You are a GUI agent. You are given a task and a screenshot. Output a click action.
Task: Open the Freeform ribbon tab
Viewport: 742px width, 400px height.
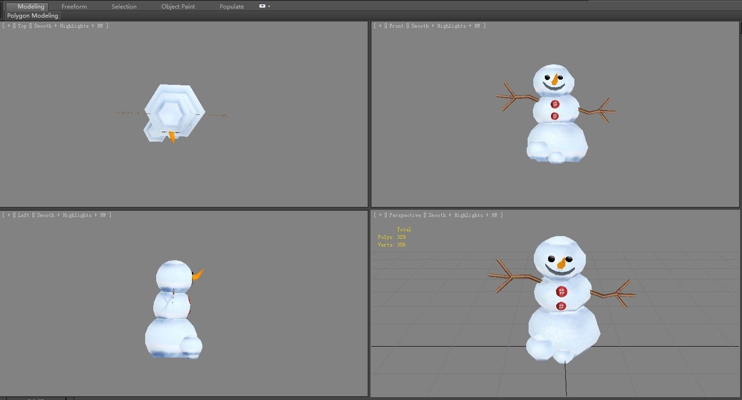[x=74, y=6]
